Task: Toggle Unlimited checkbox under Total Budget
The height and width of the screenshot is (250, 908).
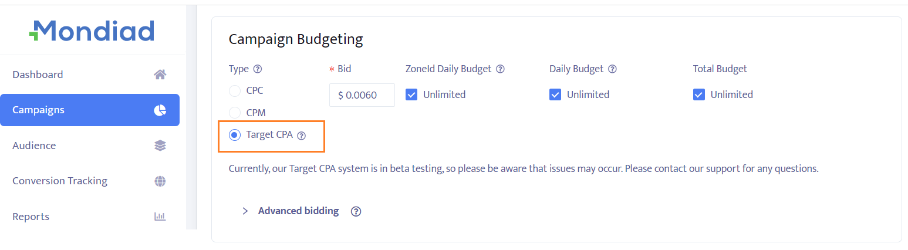Action: pyautogui.click(x=699, y=94)
